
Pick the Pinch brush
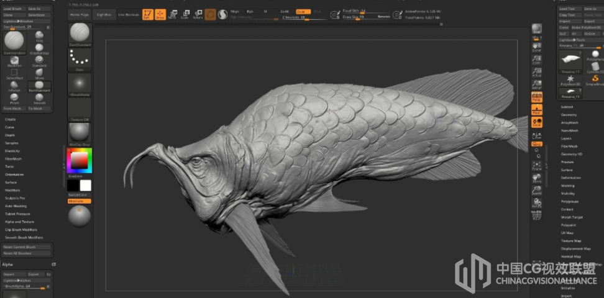pyautogui.click(x=14, y=99)
